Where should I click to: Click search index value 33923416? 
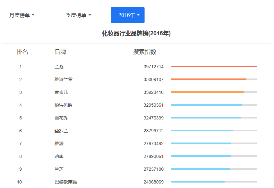[154, 92]
